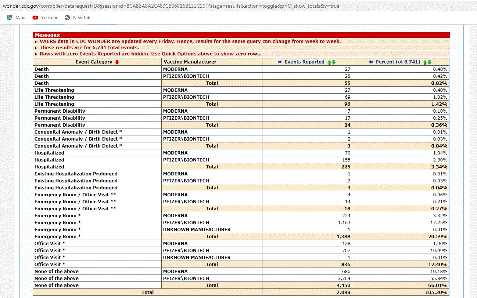This screenshot has width=477, height=298.
Task: Open the Maps bookmark label
Action: [21, 18]
